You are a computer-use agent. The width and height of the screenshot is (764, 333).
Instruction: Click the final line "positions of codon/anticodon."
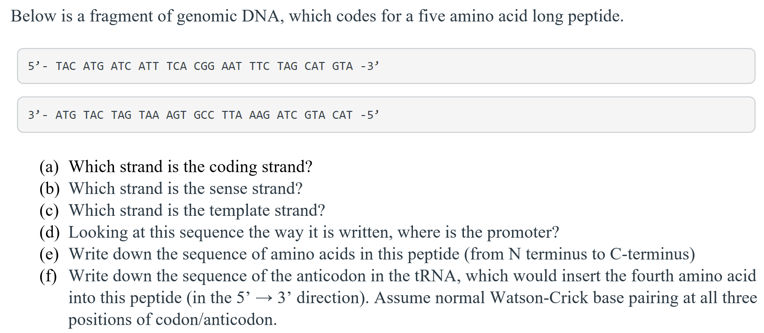pyautogui.click(x=173, y=320)
